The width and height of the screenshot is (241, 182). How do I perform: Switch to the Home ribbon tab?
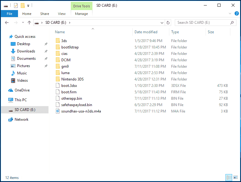[x=27, y=14]
